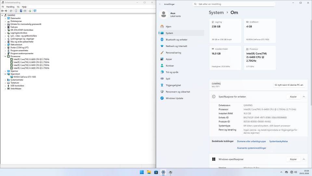Open Personvern og sikkerhet settings
Screen dimensions: 312x176
coord(181,92)
